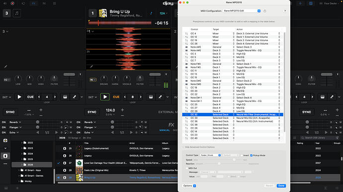The width and height of the screenshot is (343, 192).
Task: Toggle Flanger ON for deck 1
Action: point(79,127)
